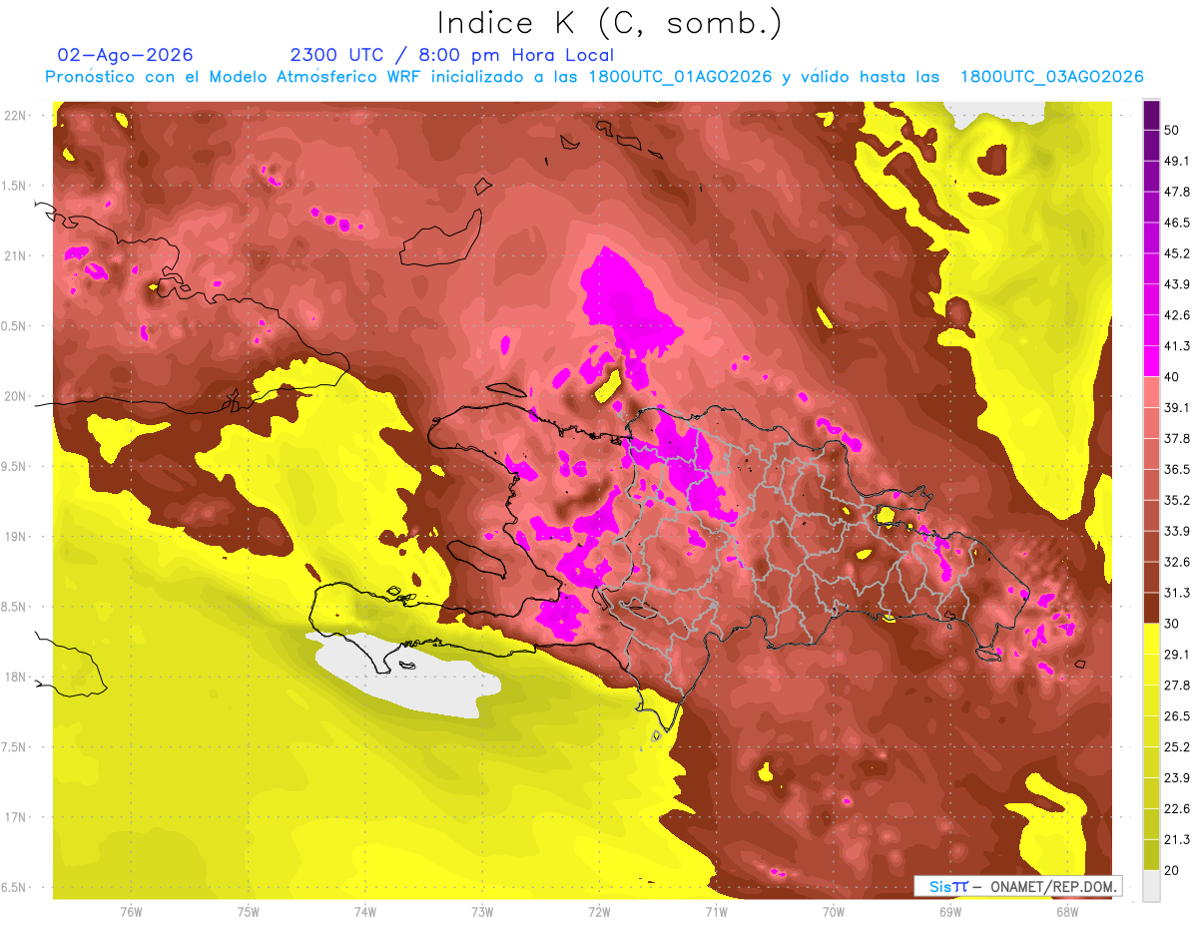
Task: Click the longitude axis label "68W"
Action: (x=1067, y=911)
